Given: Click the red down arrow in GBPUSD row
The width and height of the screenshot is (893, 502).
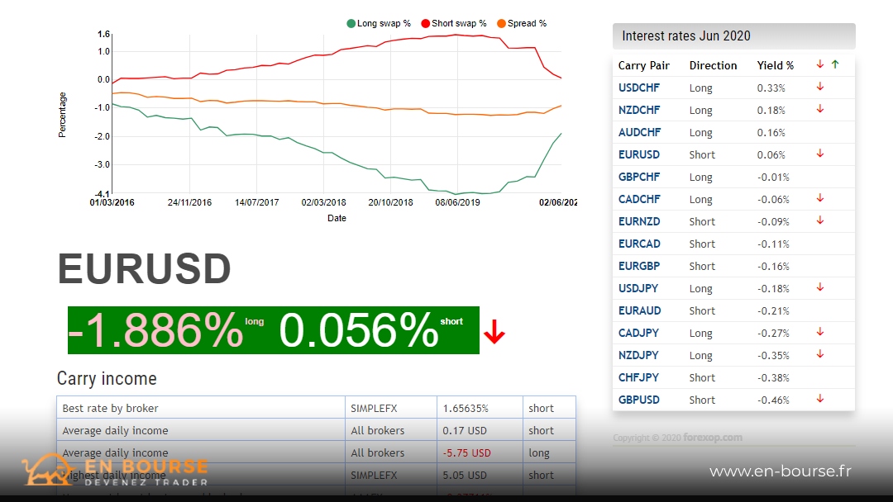Looking at the screenshot, I should [819, 399].
